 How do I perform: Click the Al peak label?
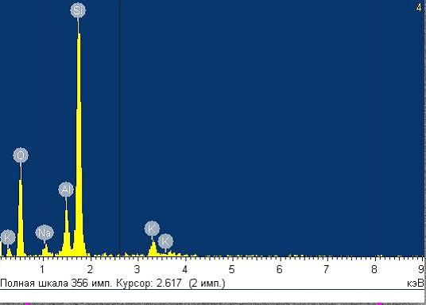click(66, 190)
